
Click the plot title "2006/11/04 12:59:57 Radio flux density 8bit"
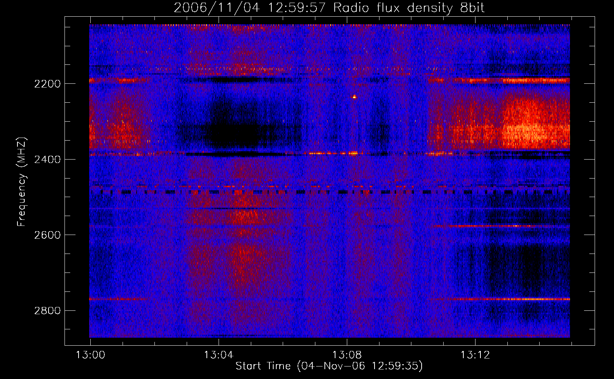(x=329, y=8)
